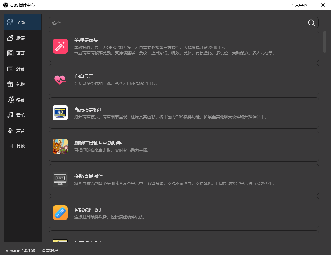Select the 绿幕 category icon
The width and height of the screenshot is (331, 255).
10,100
